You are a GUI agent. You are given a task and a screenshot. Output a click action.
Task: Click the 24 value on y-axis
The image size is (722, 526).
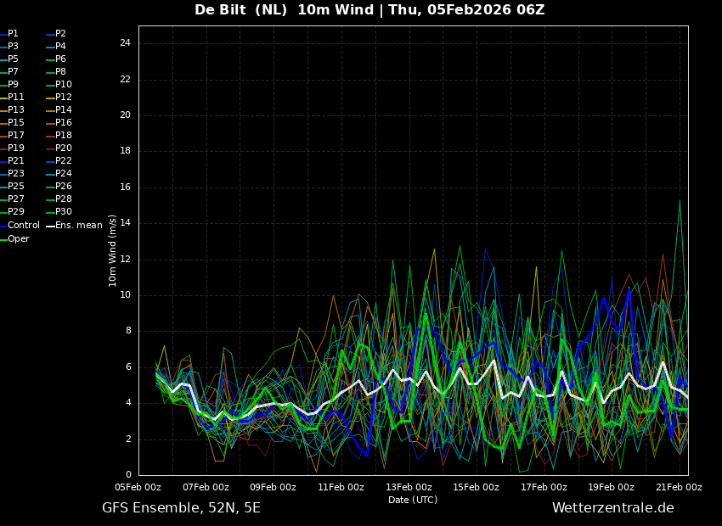[x=125, y=43]
